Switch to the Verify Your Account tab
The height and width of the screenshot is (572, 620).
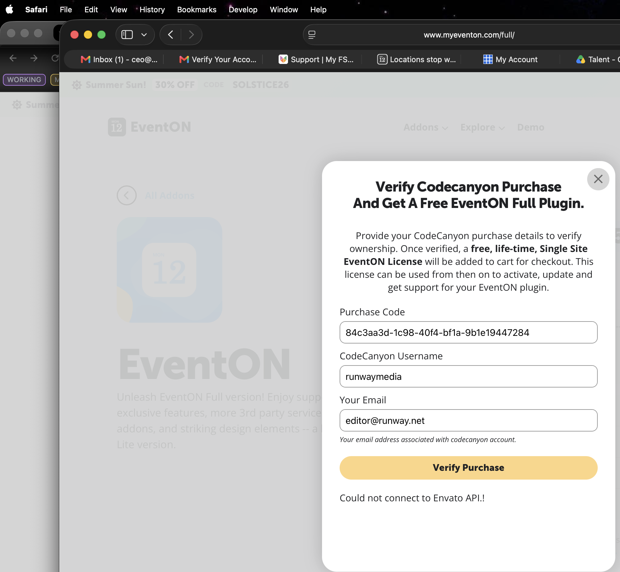pyautogui.click(x=218, y=60)
